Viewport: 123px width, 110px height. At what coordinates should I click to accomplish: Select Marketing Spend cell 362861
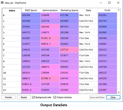(69, 44)
